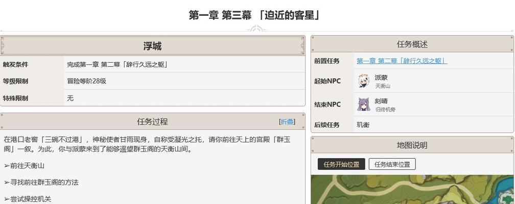Click the 触发条件 label
515x204 pixels.
pos(15,65)
